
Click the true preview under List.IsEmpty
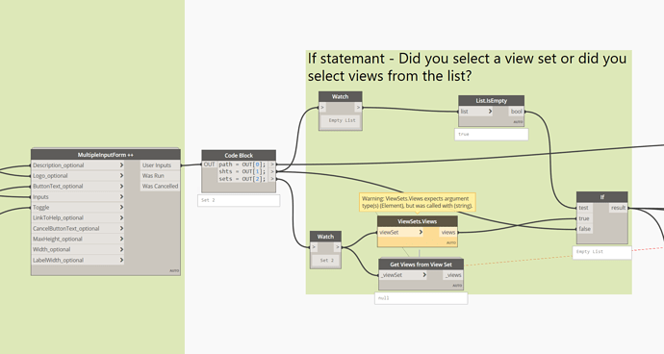[x=491, y=135]
